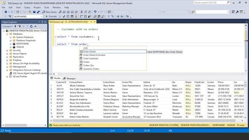Select the Management tree item
Viewport: 249px width, 140px height.
tap(19, 66)
